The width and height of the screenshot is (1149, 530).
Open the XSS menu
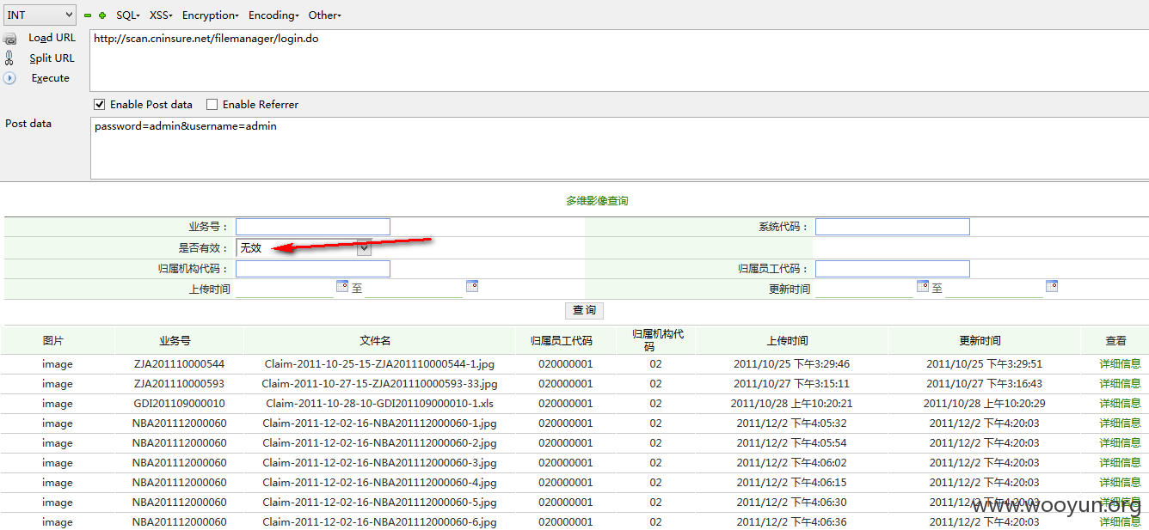pyautogui.click(x=161, y=15)
